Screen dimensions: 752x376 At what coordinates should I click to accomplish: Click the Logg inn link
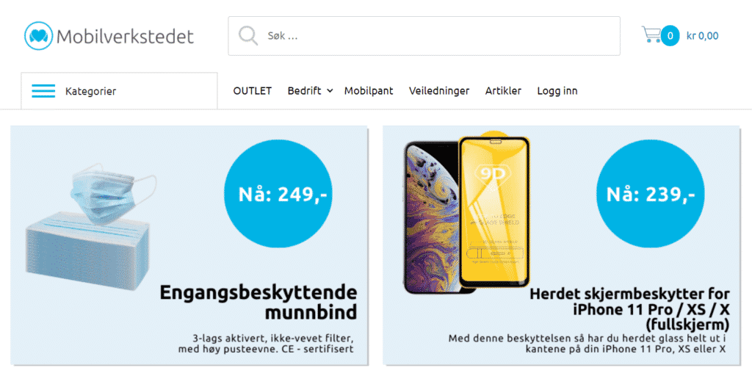point(557,91)
